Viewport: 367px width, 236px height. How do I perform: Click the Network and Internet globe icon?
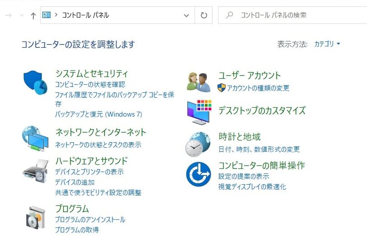coord(35,138)
